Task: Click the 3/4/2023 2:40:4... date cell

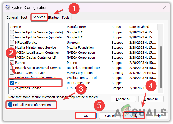Action: 142,73
